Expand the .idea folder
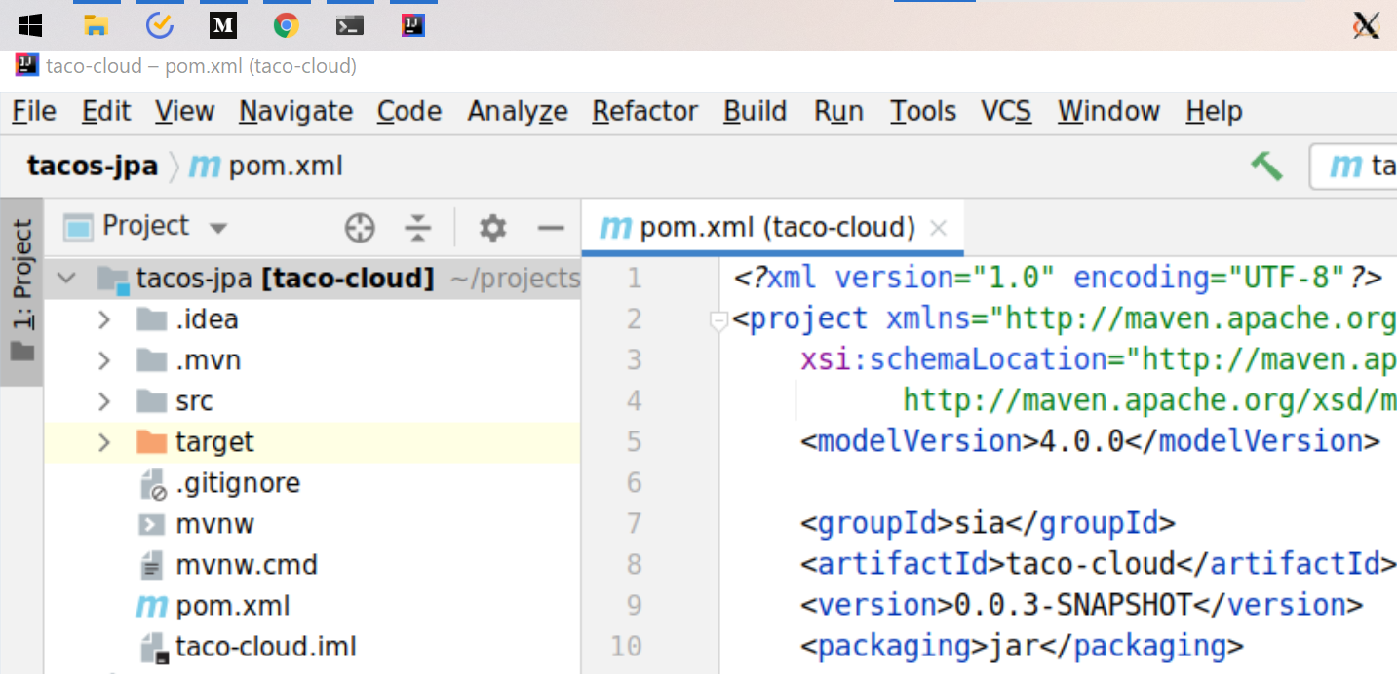Image resolution: width=1397 pixels, height=674 pixels. coord(104,319)
